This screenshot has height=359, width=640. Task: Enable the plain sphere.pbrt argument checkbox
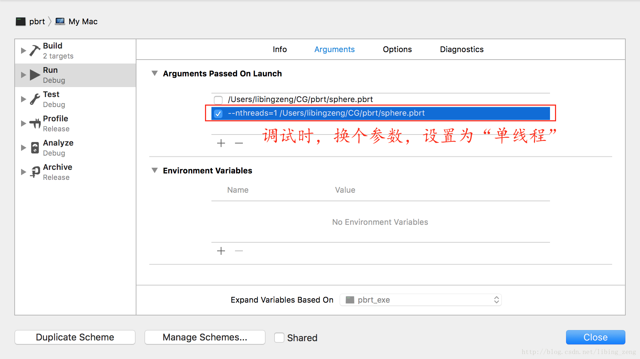(x=218, y=100)
